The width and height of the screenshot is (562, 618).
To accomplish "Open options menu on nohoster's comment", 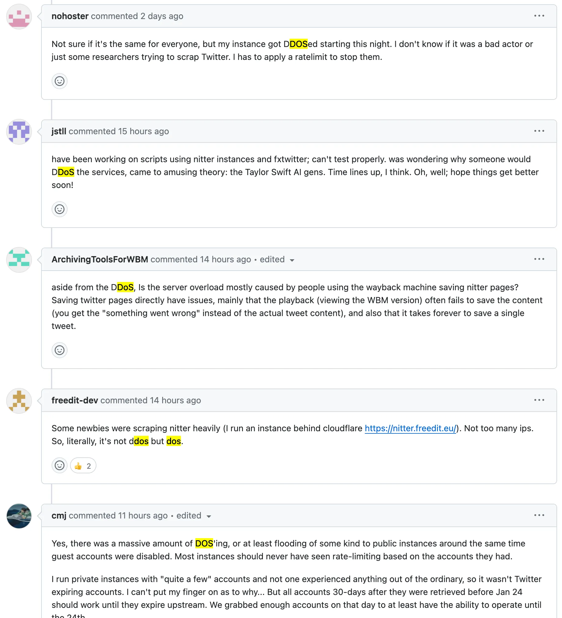I will (x=539, y=16).
